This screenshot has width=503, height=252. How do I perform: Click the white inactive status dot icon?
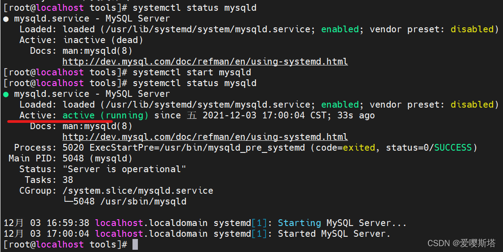click(x=6, y=19)
